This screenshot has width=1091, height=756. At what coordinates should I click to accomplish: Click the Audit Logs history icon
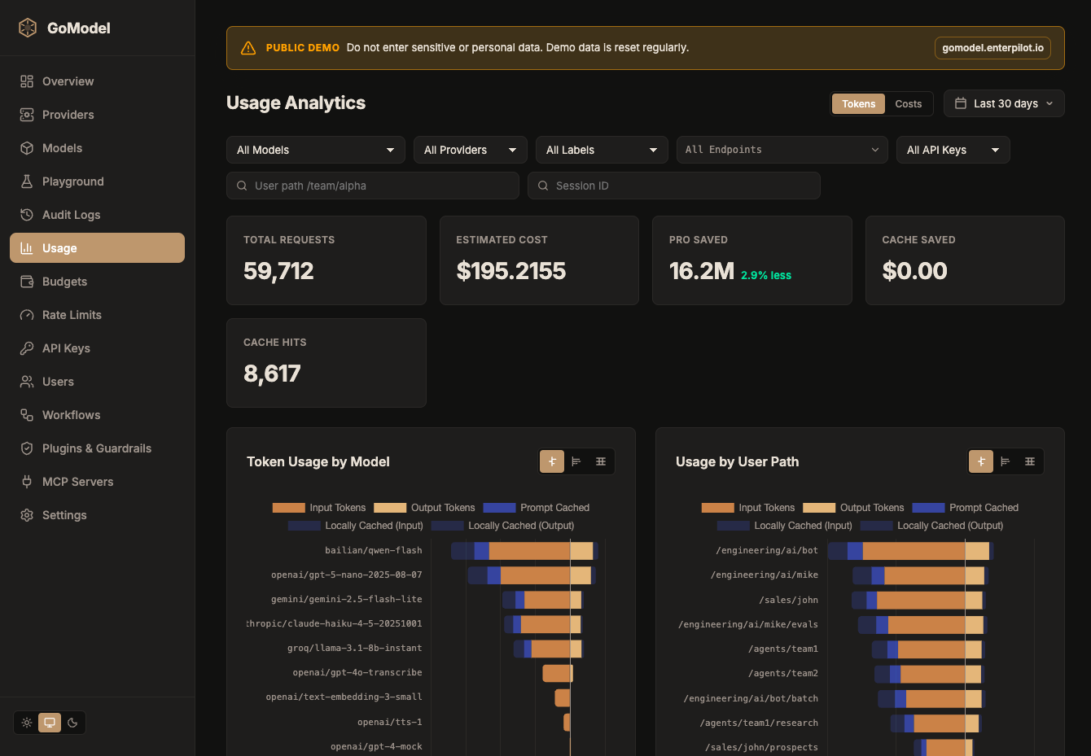point(27,215)
